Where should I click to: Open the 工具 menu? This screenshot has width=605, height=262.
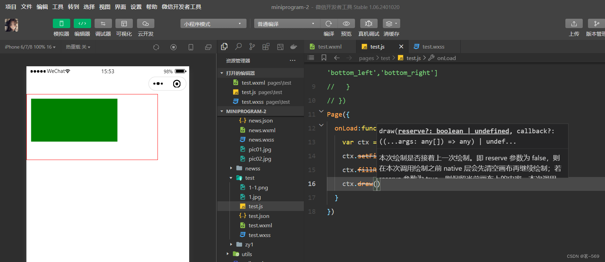[58, 7]
